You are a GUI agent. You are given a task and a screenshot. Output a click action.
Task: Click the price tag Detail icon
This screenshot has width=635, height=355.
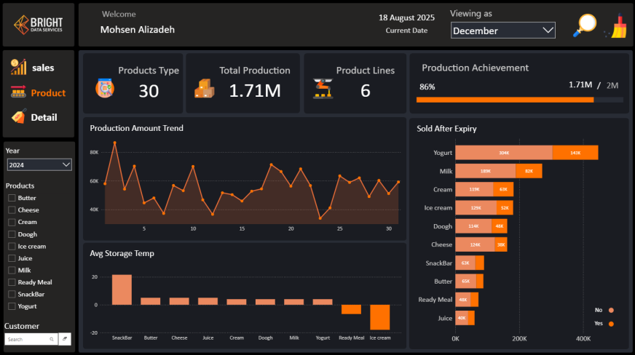pos(18,117)
